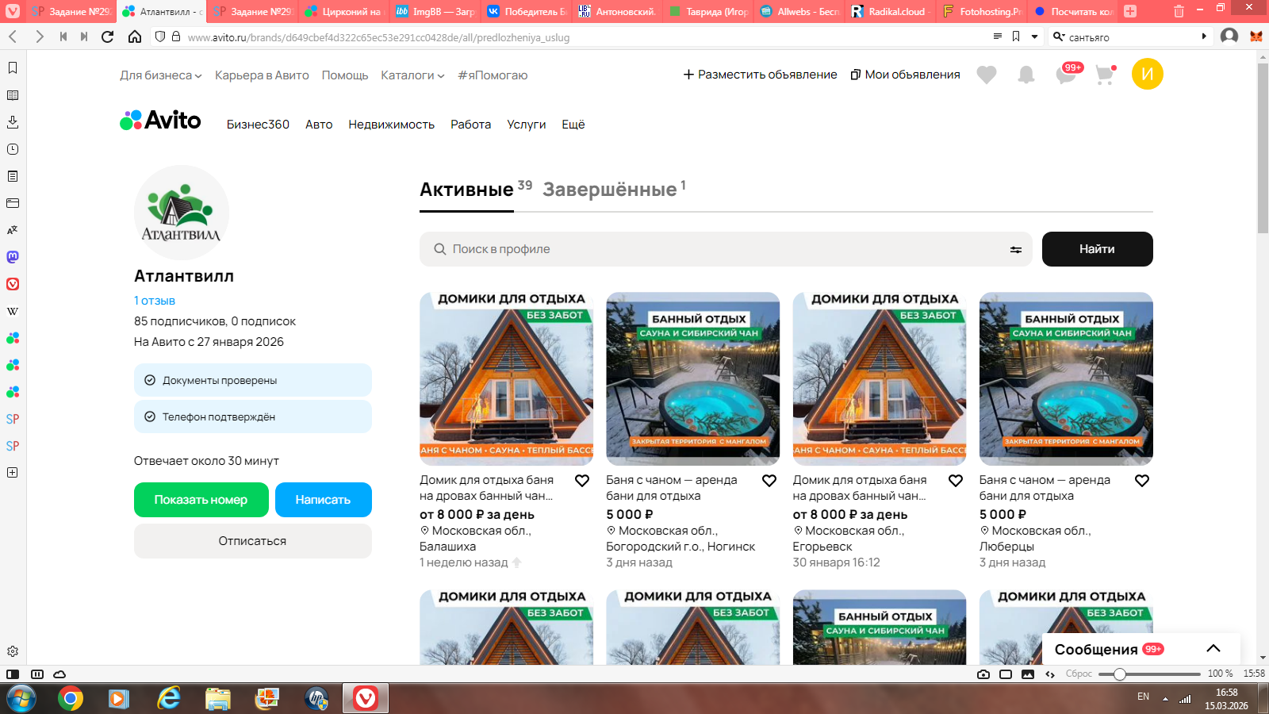Favorite the Люберцы bath listing
This screenshot has width=1269, height=714.
(x=1142, y=481)
